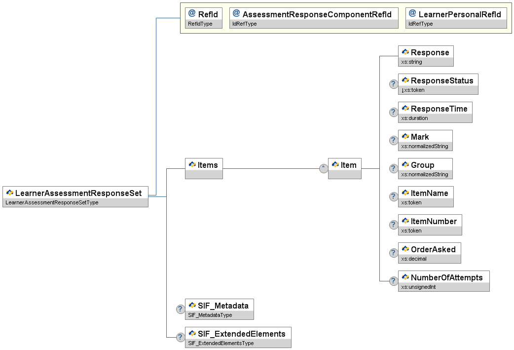Click the element icon on the Response node

405,52
